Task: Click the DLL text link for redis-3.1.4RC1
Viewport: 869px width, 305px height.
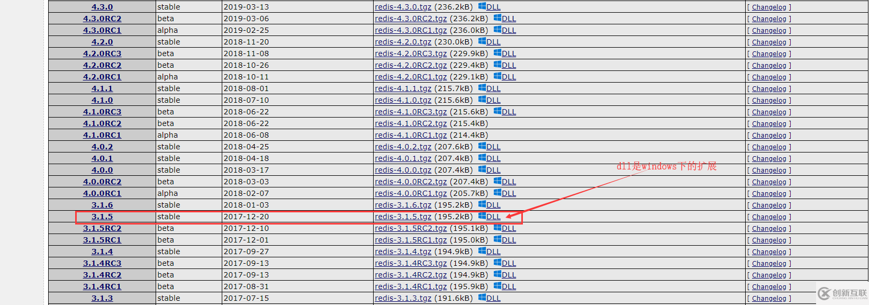Action: click(509, 286)
